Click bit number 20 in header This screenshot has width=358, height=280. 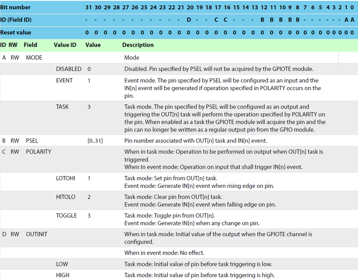(x=190, y=7)
